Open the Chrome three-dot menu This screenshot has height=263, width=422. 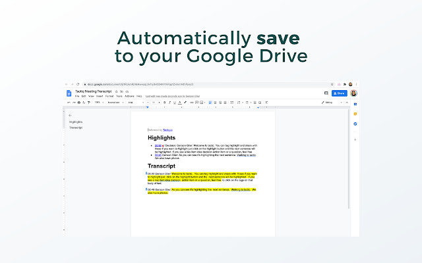tap(356, 84)
